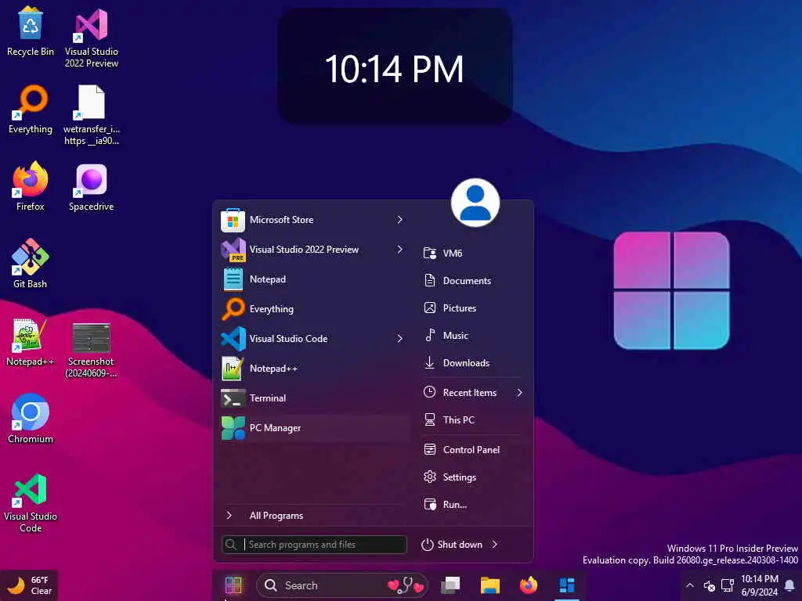
Task: Open Task View on the taskbar
Action: [x=450, y=585]
